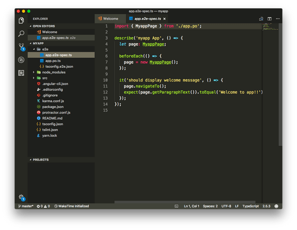Collapse the Projects section
This screenshot has width=297, height=230.
coord(30,160)
